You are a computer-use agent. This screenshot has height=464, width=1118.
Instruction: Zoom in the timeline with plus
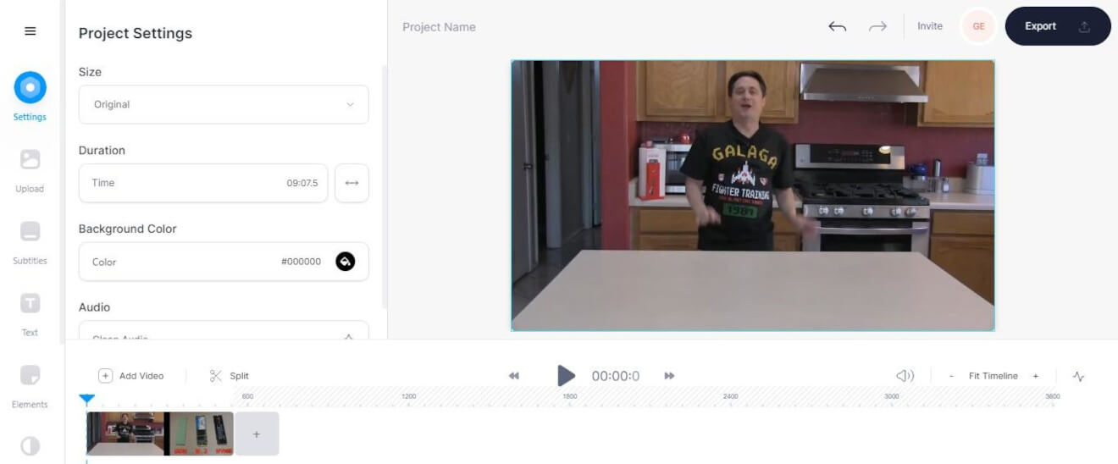(x=1035, y=376)
